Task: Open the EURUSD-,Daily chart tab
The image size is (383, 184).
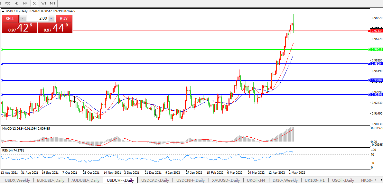Action: pos(51,180)
